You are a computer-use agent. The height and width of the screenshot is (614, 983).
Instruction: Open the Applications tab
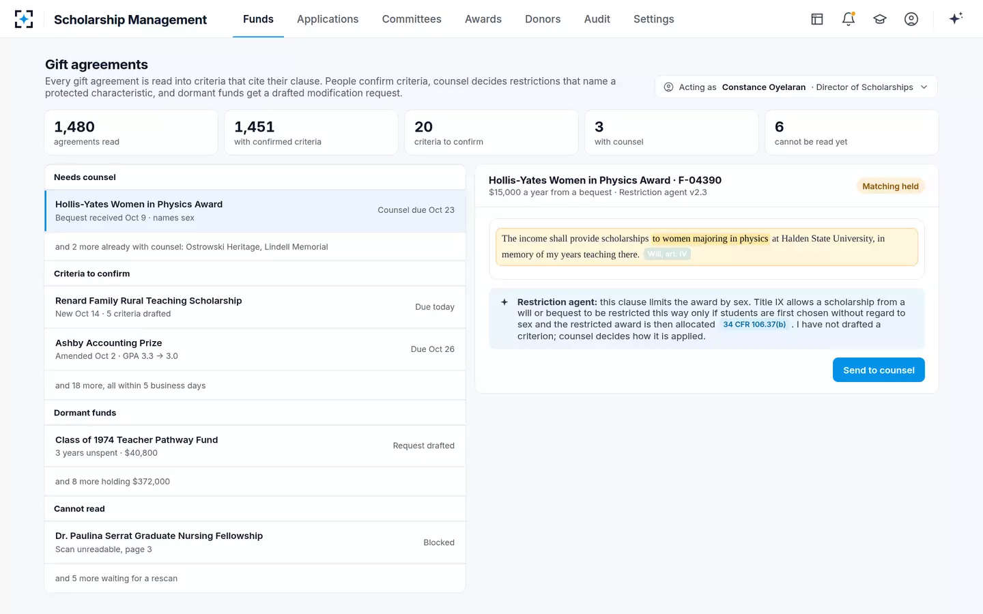pyautogui.click(x=328, y=19)
